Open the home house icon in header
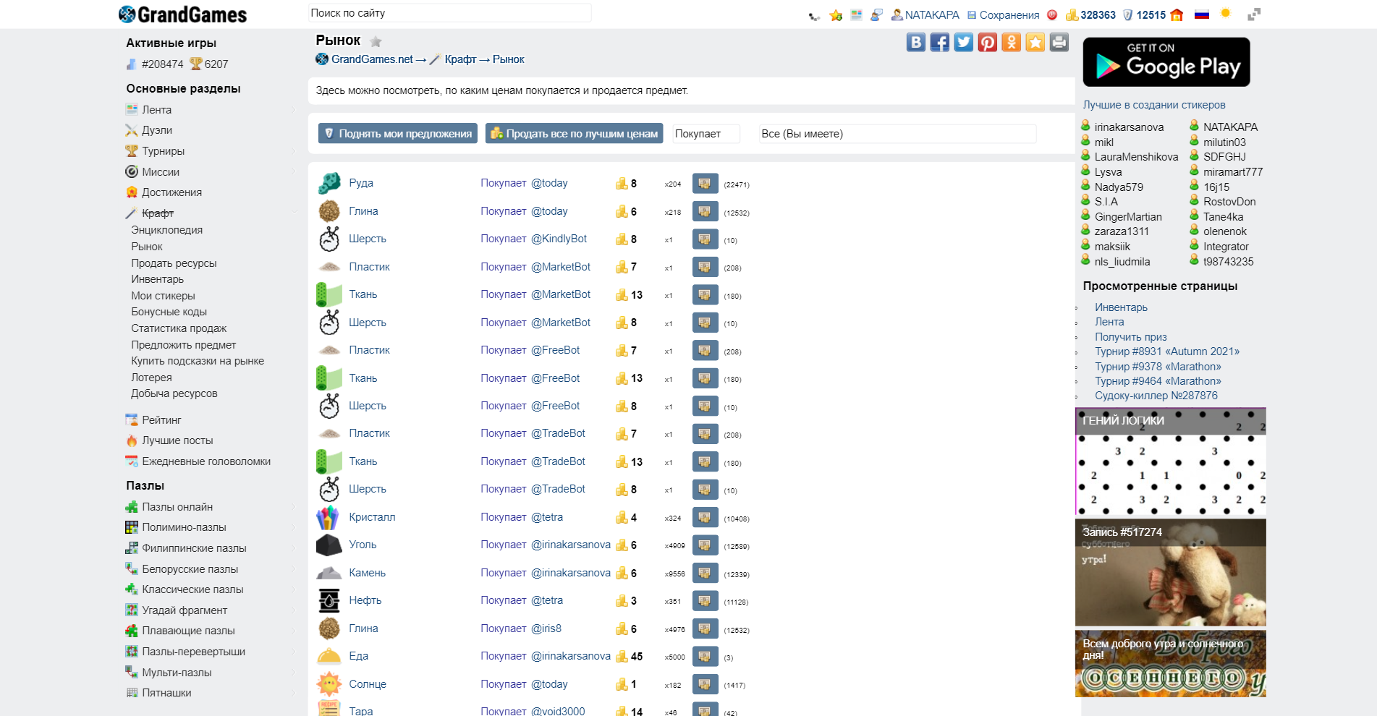 [x=1177, y=14]
